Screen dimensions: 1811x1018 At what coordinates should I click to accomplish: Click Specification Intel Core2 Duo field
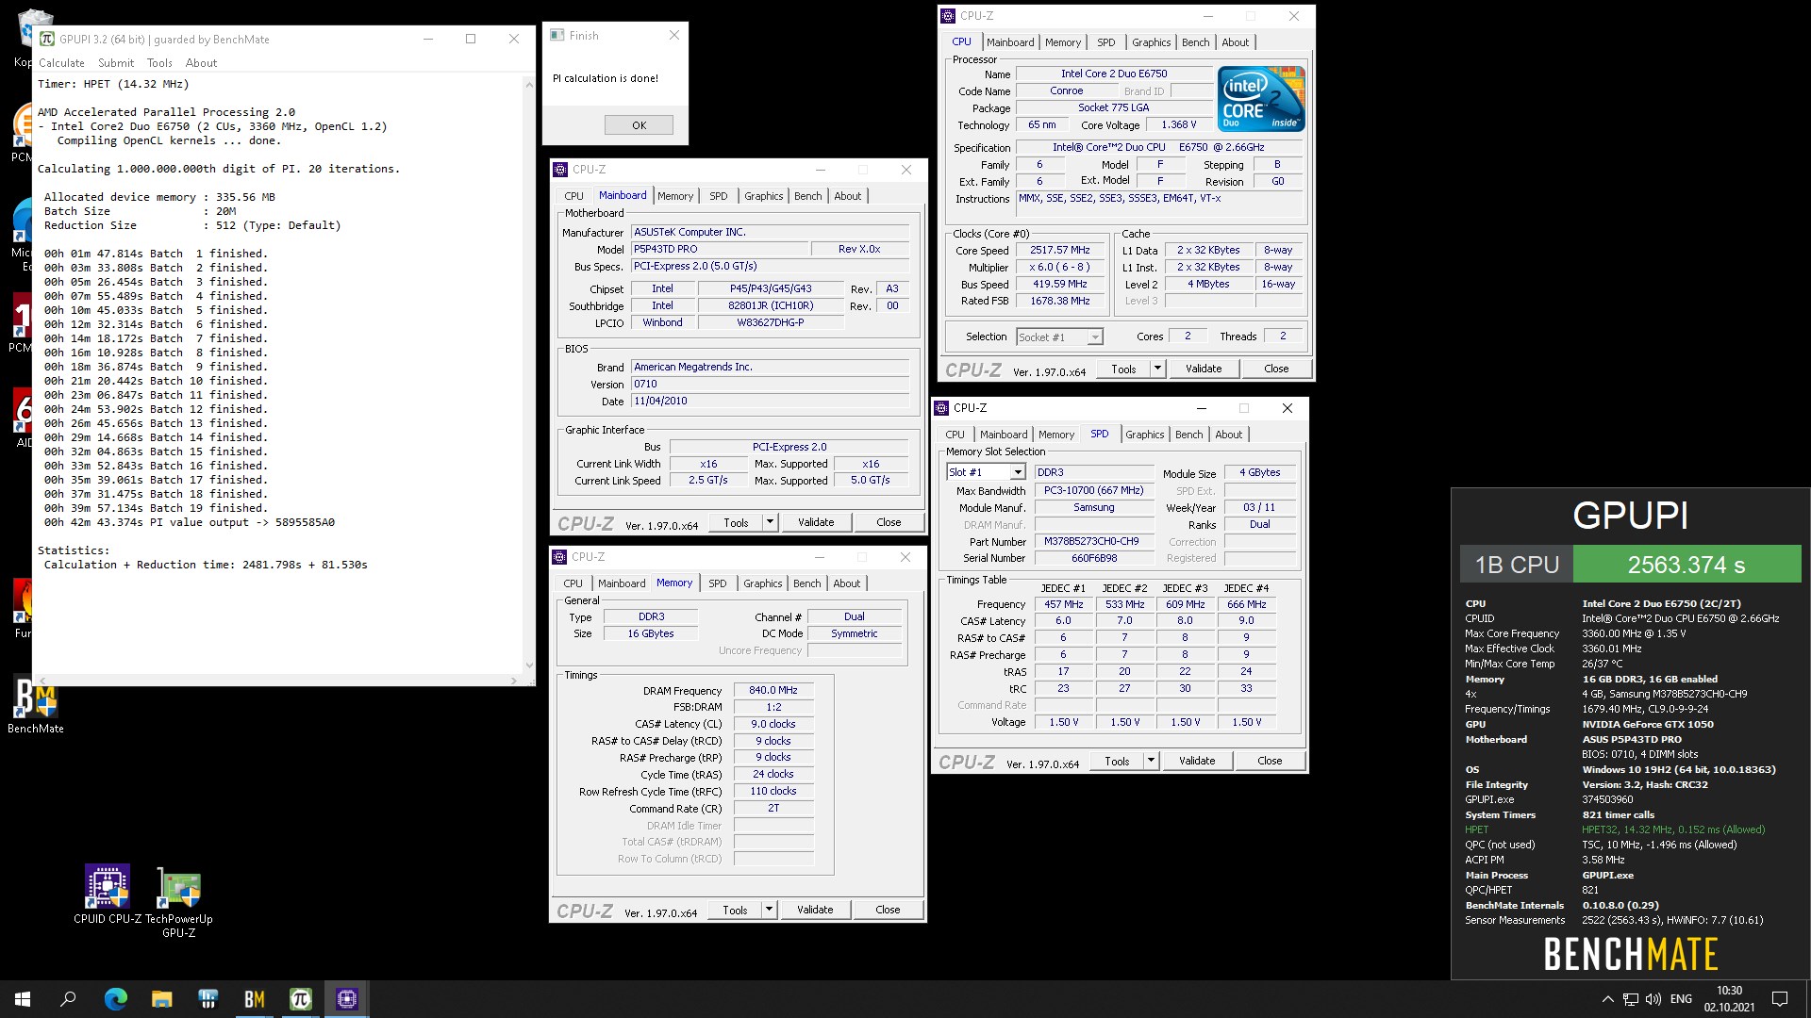[x=1158, y=147]
